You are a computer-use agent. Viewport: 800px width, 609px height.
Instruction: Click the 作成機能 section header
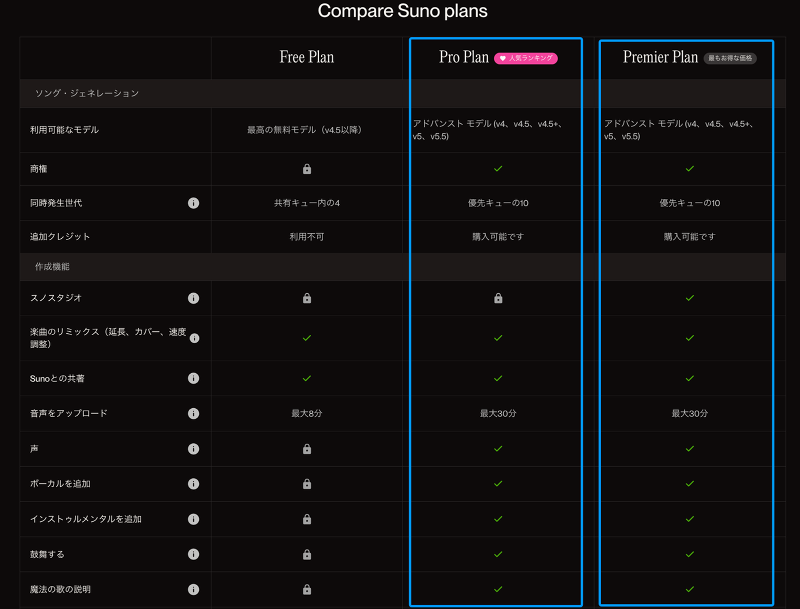pos(52,267)
